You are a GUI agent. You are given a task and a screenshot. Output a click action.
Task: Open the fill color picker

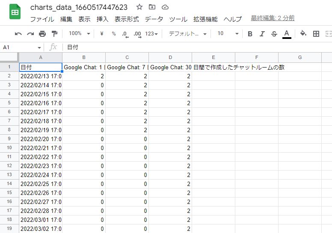coord(303,33)
